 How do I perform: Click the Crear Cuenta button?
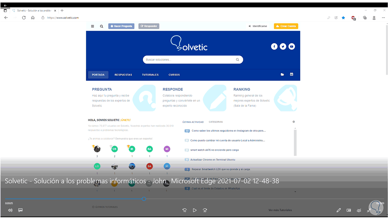click(286, 26)
